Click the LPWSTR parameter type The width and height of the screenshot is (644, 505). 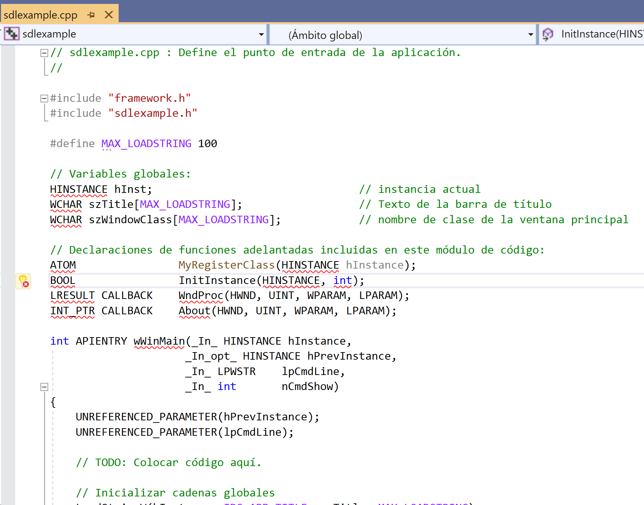pos(237,371)
